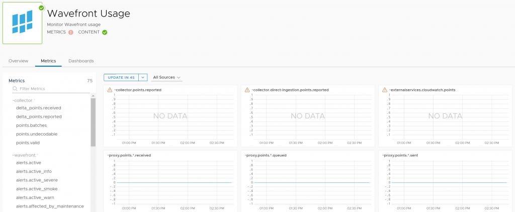This screenshot has width=515, height=212.
Task: Select points.batches metric
Action: click(x=31, y=125)
